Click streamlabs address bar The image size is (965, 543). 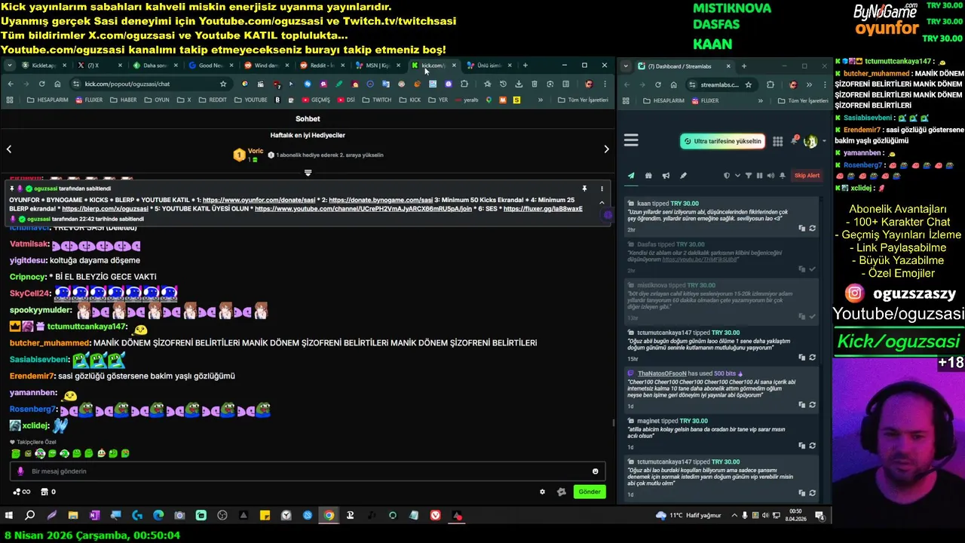click(724, 84)
